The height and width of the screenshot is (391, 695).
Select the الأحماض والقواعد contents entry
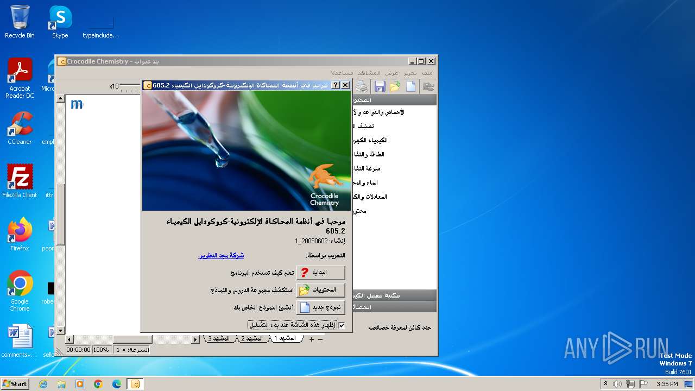(379, 112)
